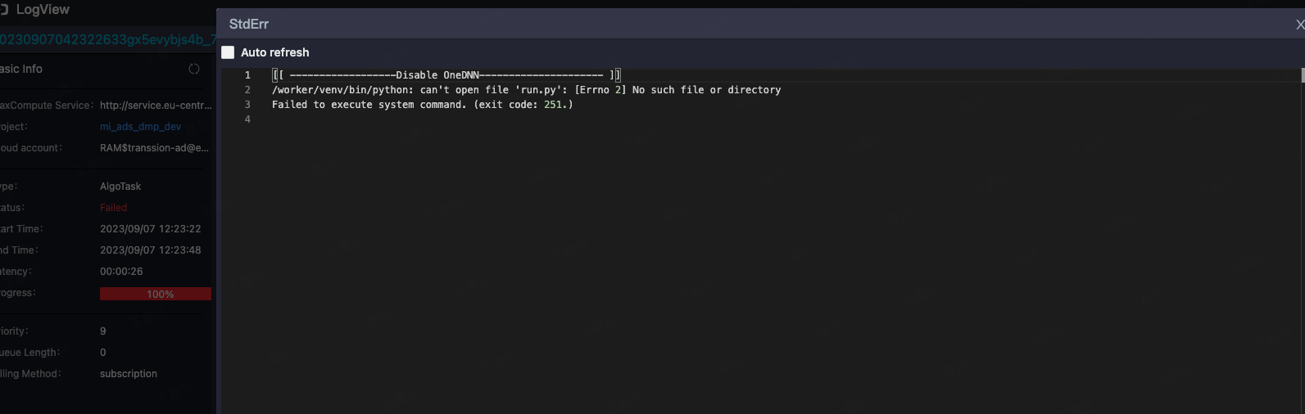Screen dimensions: 1305x414
Task: Close the StdErr panel
Action: [x=1299, y=25]
